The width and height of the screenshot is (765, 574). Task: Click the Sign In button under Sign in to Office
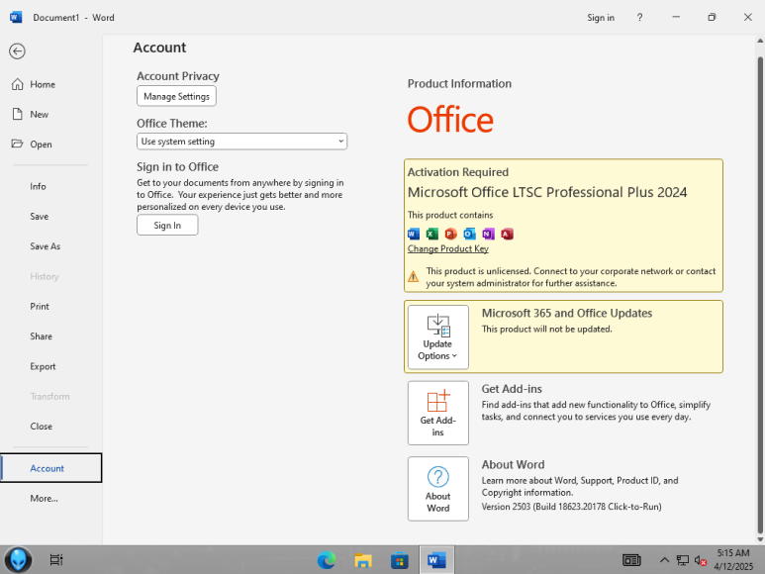coord(167,226)
